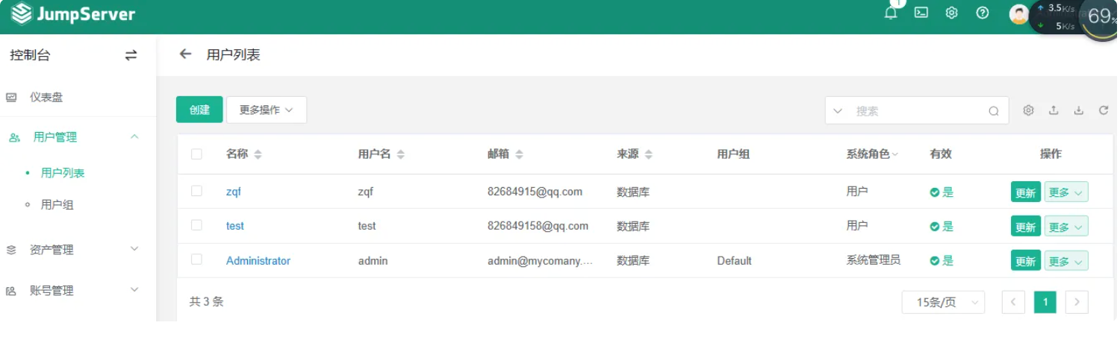1120x343 pixels.
Task: Click the 创建 button
Action: (199, 110)
